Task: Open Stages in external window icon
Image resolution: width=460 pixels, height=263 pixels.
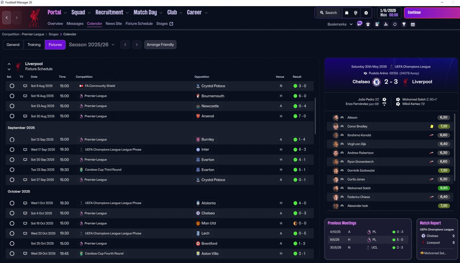Action: 171,24
